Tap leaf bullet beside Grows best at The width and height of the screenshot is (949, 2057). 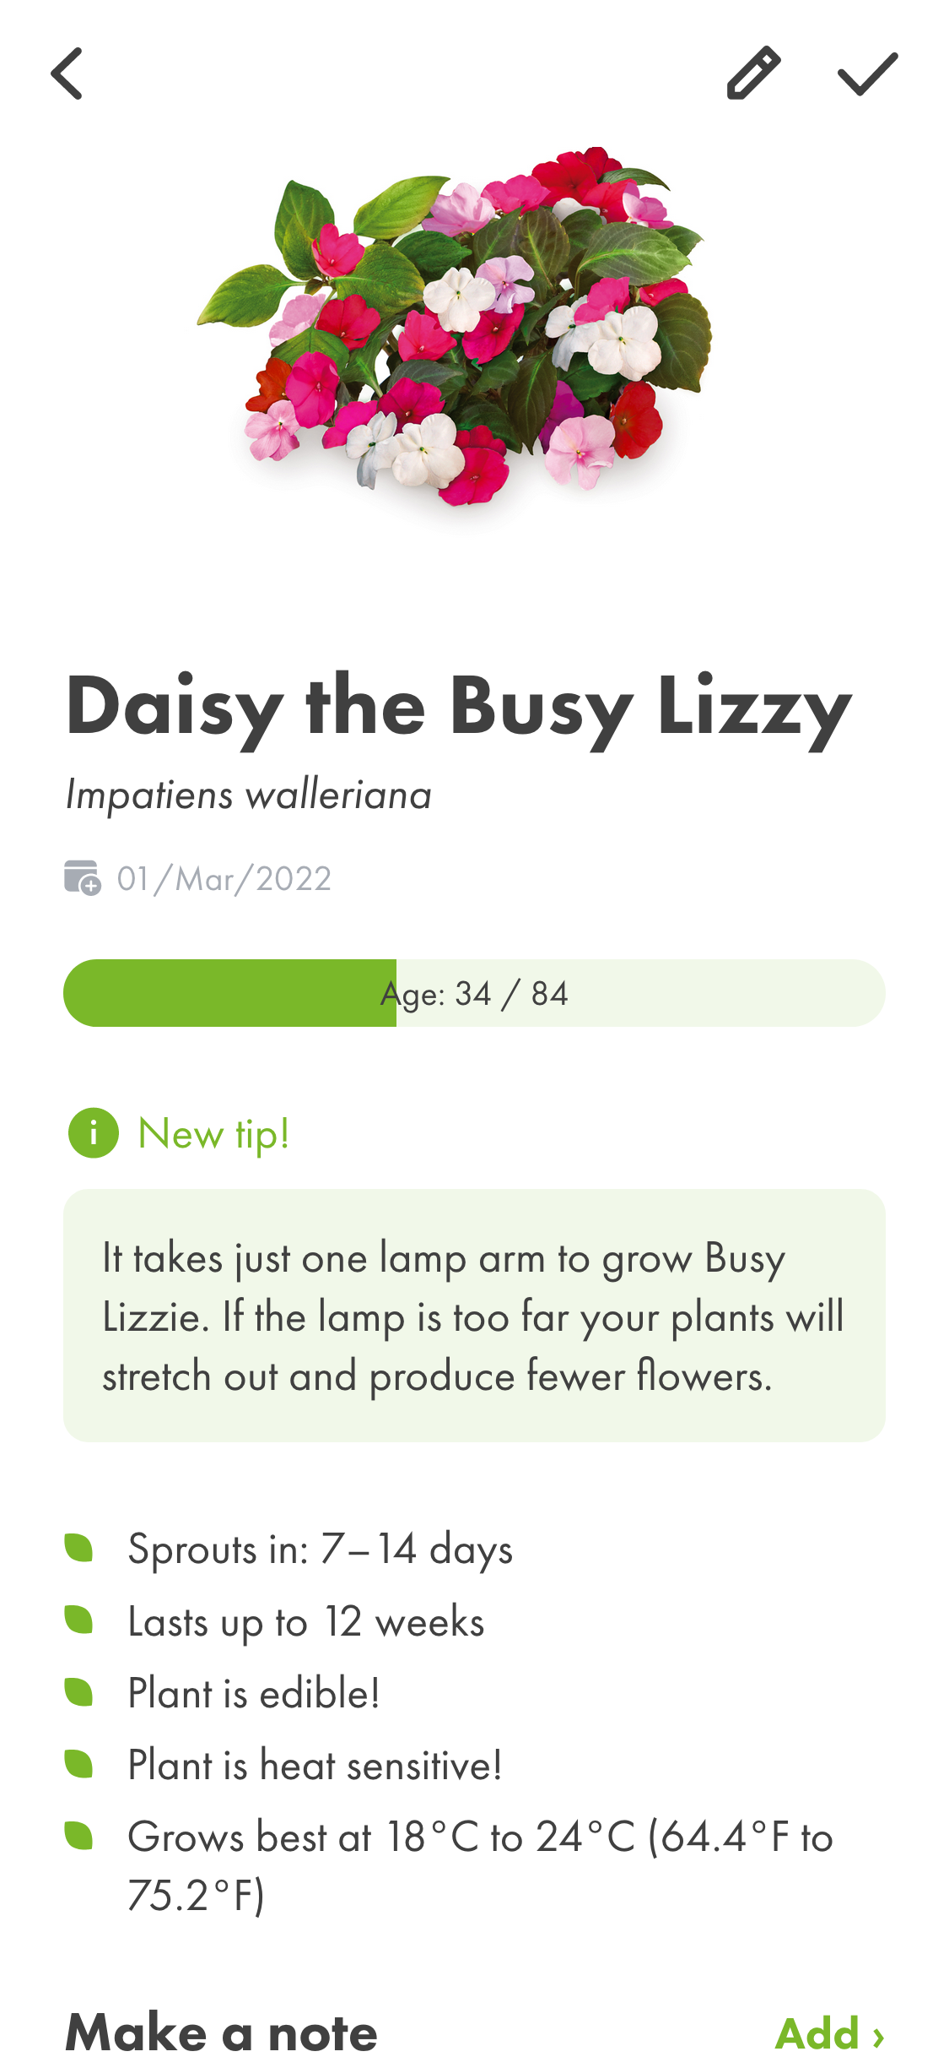click(78, 1835)
